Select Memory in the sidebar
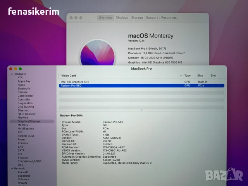Viewport: 248px width, 186px height. pos(23,125)
